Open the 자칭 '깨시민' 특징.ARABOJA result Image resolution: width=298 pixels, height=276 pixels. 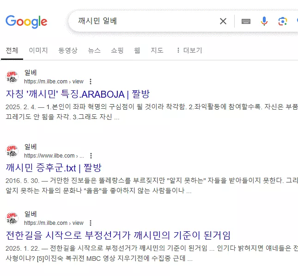[78, 94]
